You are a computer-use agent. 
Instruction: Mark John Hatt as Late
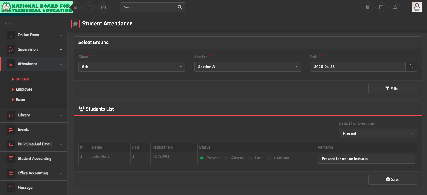250,158
